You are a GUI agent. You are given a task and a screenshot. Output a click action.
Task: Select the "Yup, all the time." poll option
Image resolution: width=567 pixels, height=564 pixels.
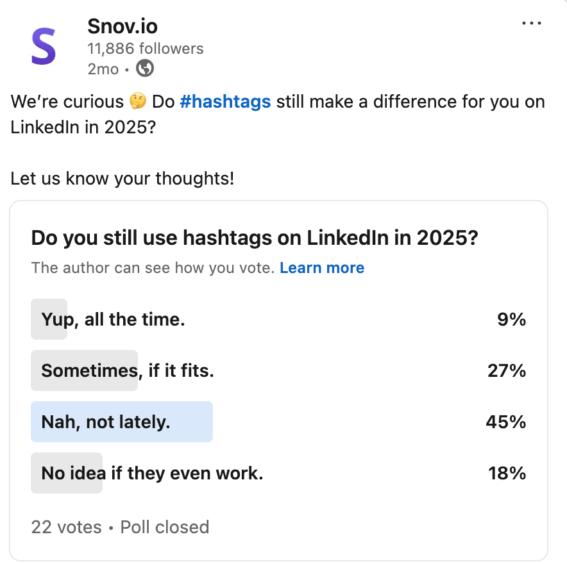112,319
